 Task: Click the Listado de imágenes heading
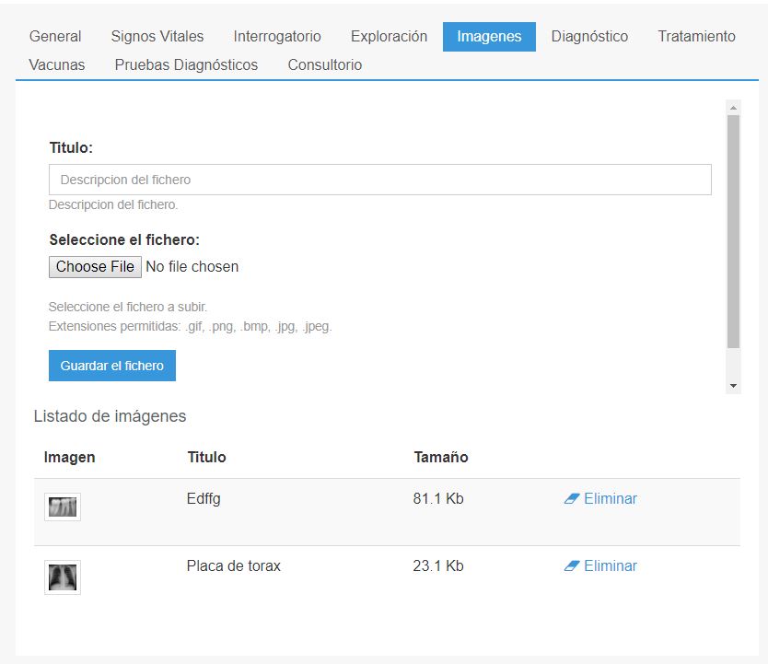click(x=110, y=416)
